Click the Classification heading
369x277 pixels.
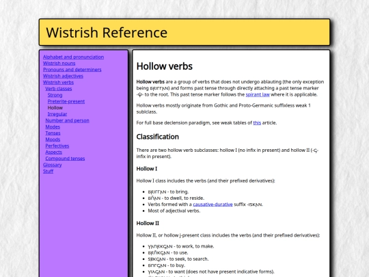(158, 137)
